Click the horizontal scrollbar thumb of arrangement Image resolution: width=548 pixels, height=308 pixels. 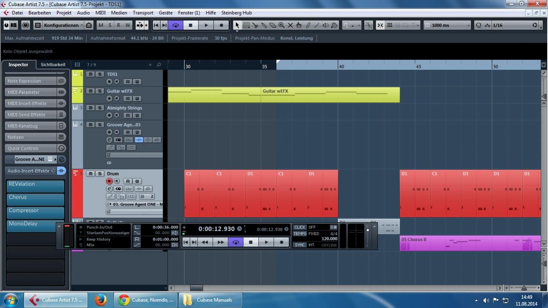pos(196,288)
